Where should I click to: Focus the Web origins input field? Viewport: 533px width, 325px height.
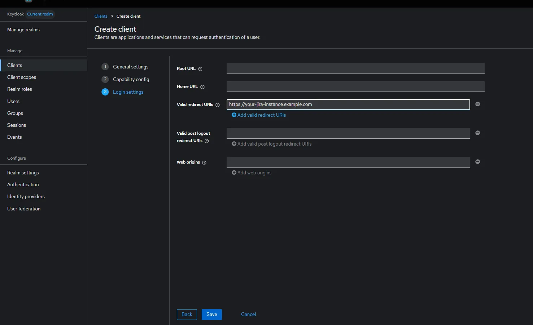pyautogui.click(x=348, y=162)
